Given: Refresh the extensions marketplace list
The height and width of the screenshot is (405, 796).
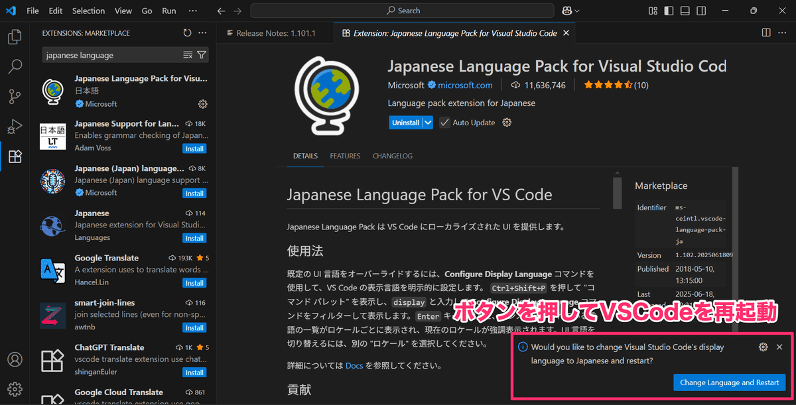Looking at the screenshot, I should [187, 32].
